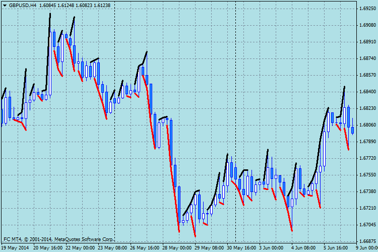
Task: Click the 1.68060 price axis label
Action: point(367,125)
